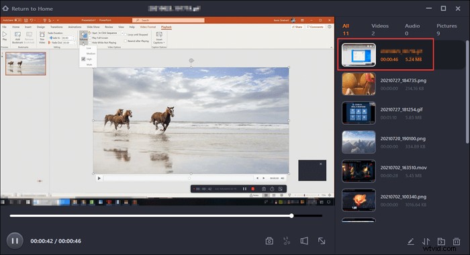
Task: Click play button under the horses video
Action: (x=99, y=178)
